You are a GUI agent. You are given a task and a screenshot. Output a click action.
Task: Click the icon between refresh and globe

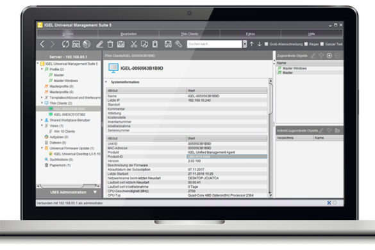[x=76, y=44]
